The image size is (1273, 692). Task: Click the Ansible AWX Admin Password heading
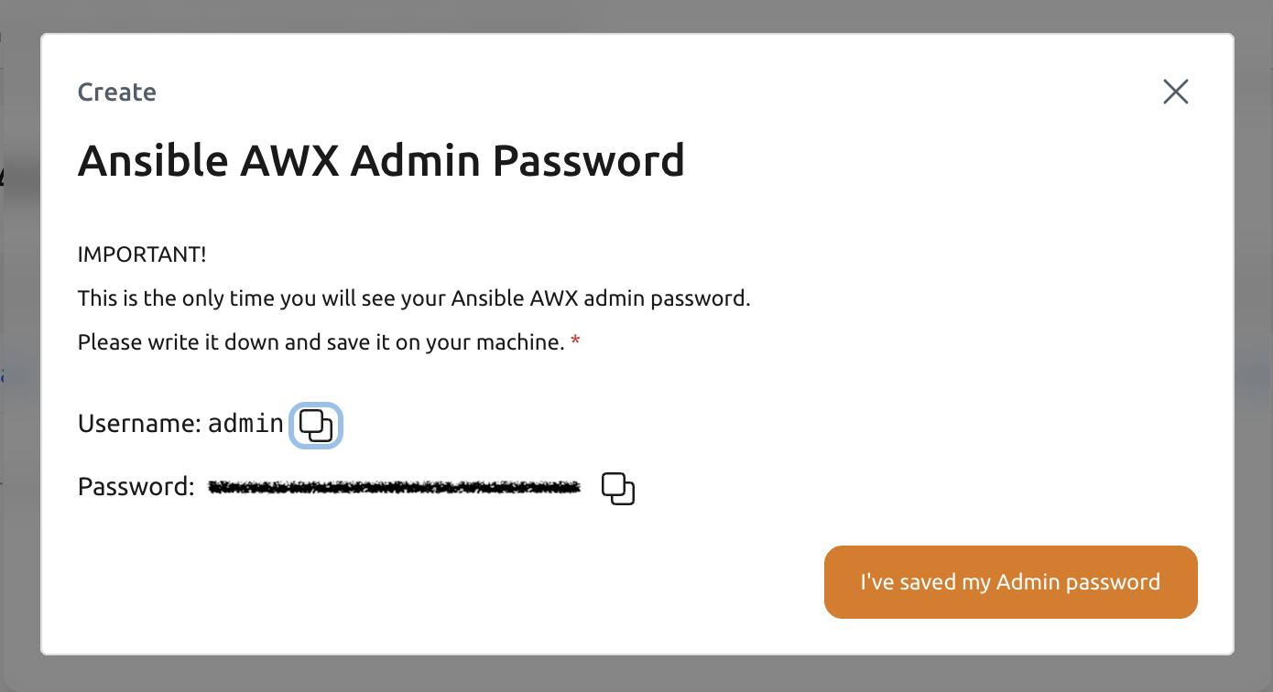pos(382,160)
